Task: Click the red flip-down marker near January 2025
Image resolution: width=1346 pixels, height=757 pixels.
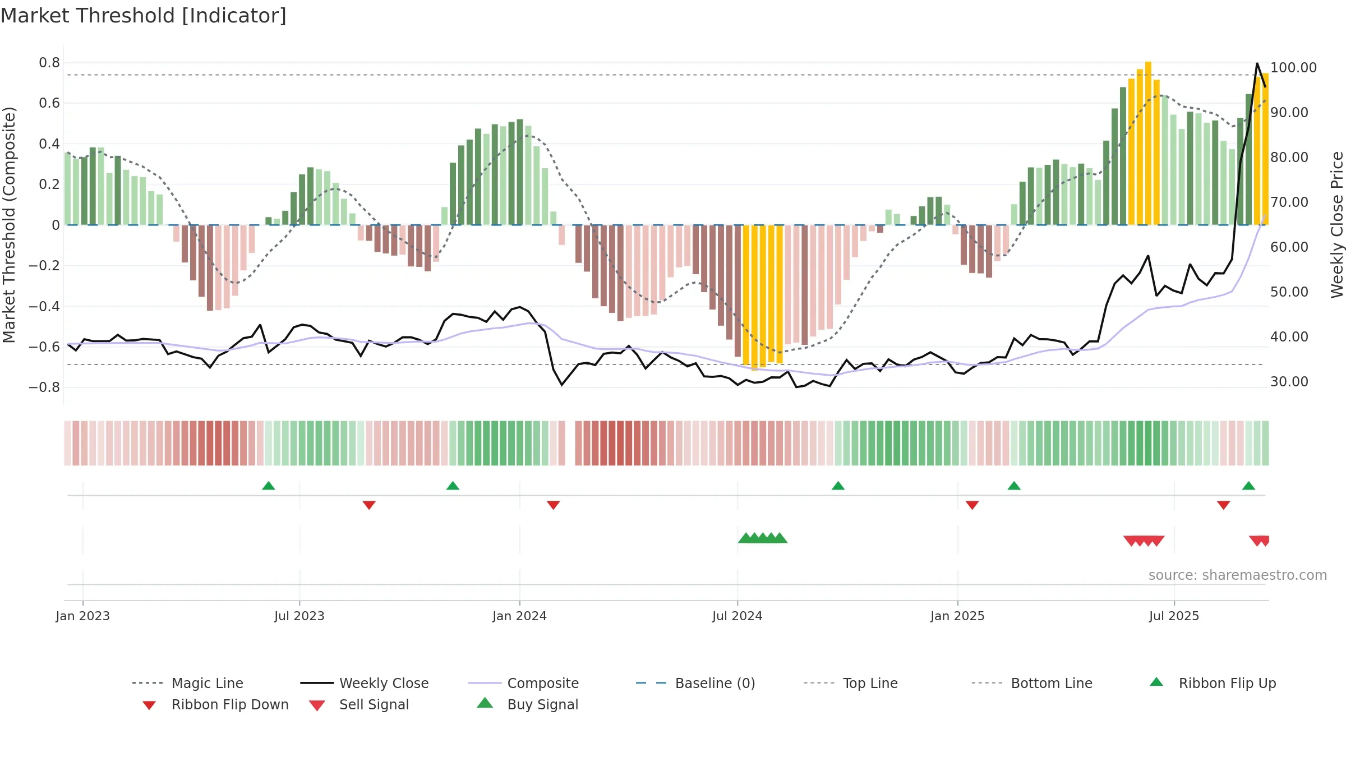Action: click(972, 505)
